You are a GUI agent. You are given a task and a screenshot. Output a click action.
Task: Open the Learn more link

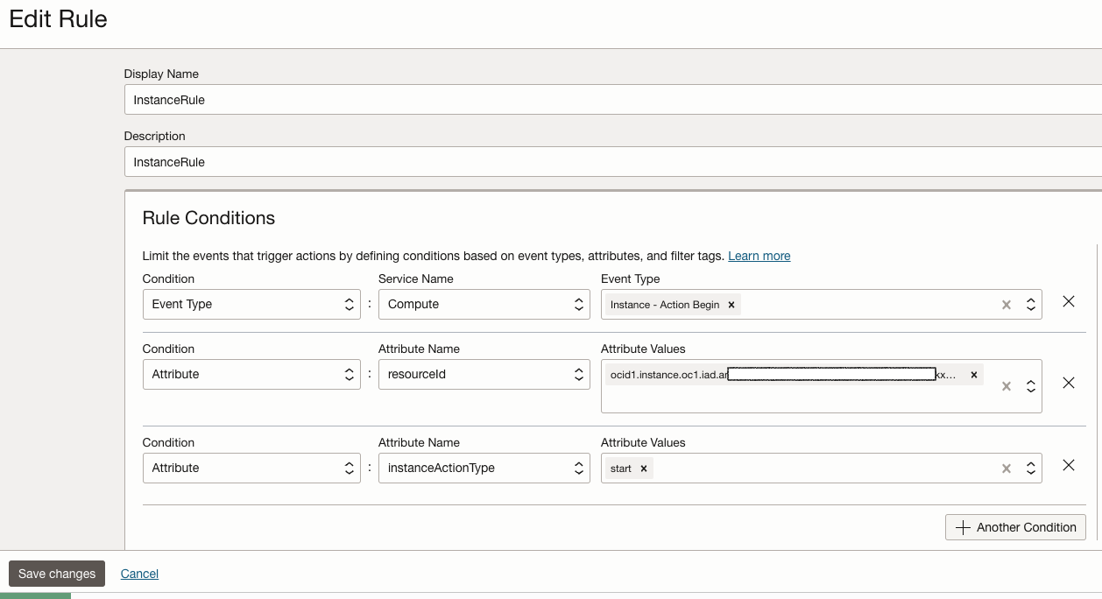(x=759, y=256)
